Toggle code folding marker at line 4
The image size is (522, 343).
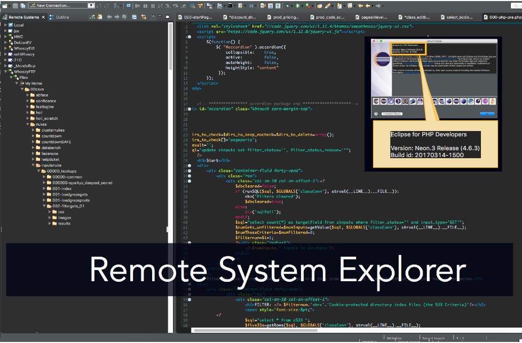click(x=189, y=37)
